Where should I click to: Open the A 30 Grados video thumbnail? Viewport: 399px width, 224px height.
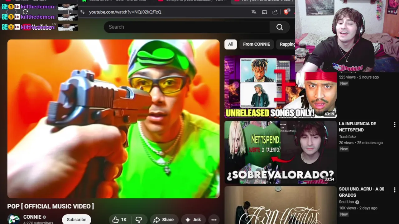pos(280,205)
